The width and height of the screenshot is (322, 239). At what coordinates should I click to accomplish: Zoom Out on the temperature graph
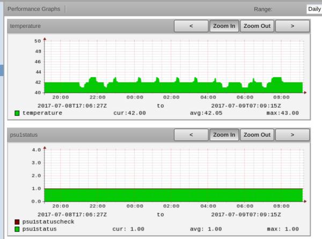coord(257,26)
